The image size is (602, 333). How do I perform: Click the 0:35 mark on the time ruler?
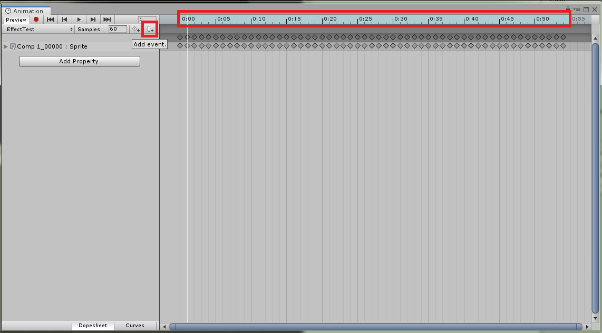tap(436, 18)
